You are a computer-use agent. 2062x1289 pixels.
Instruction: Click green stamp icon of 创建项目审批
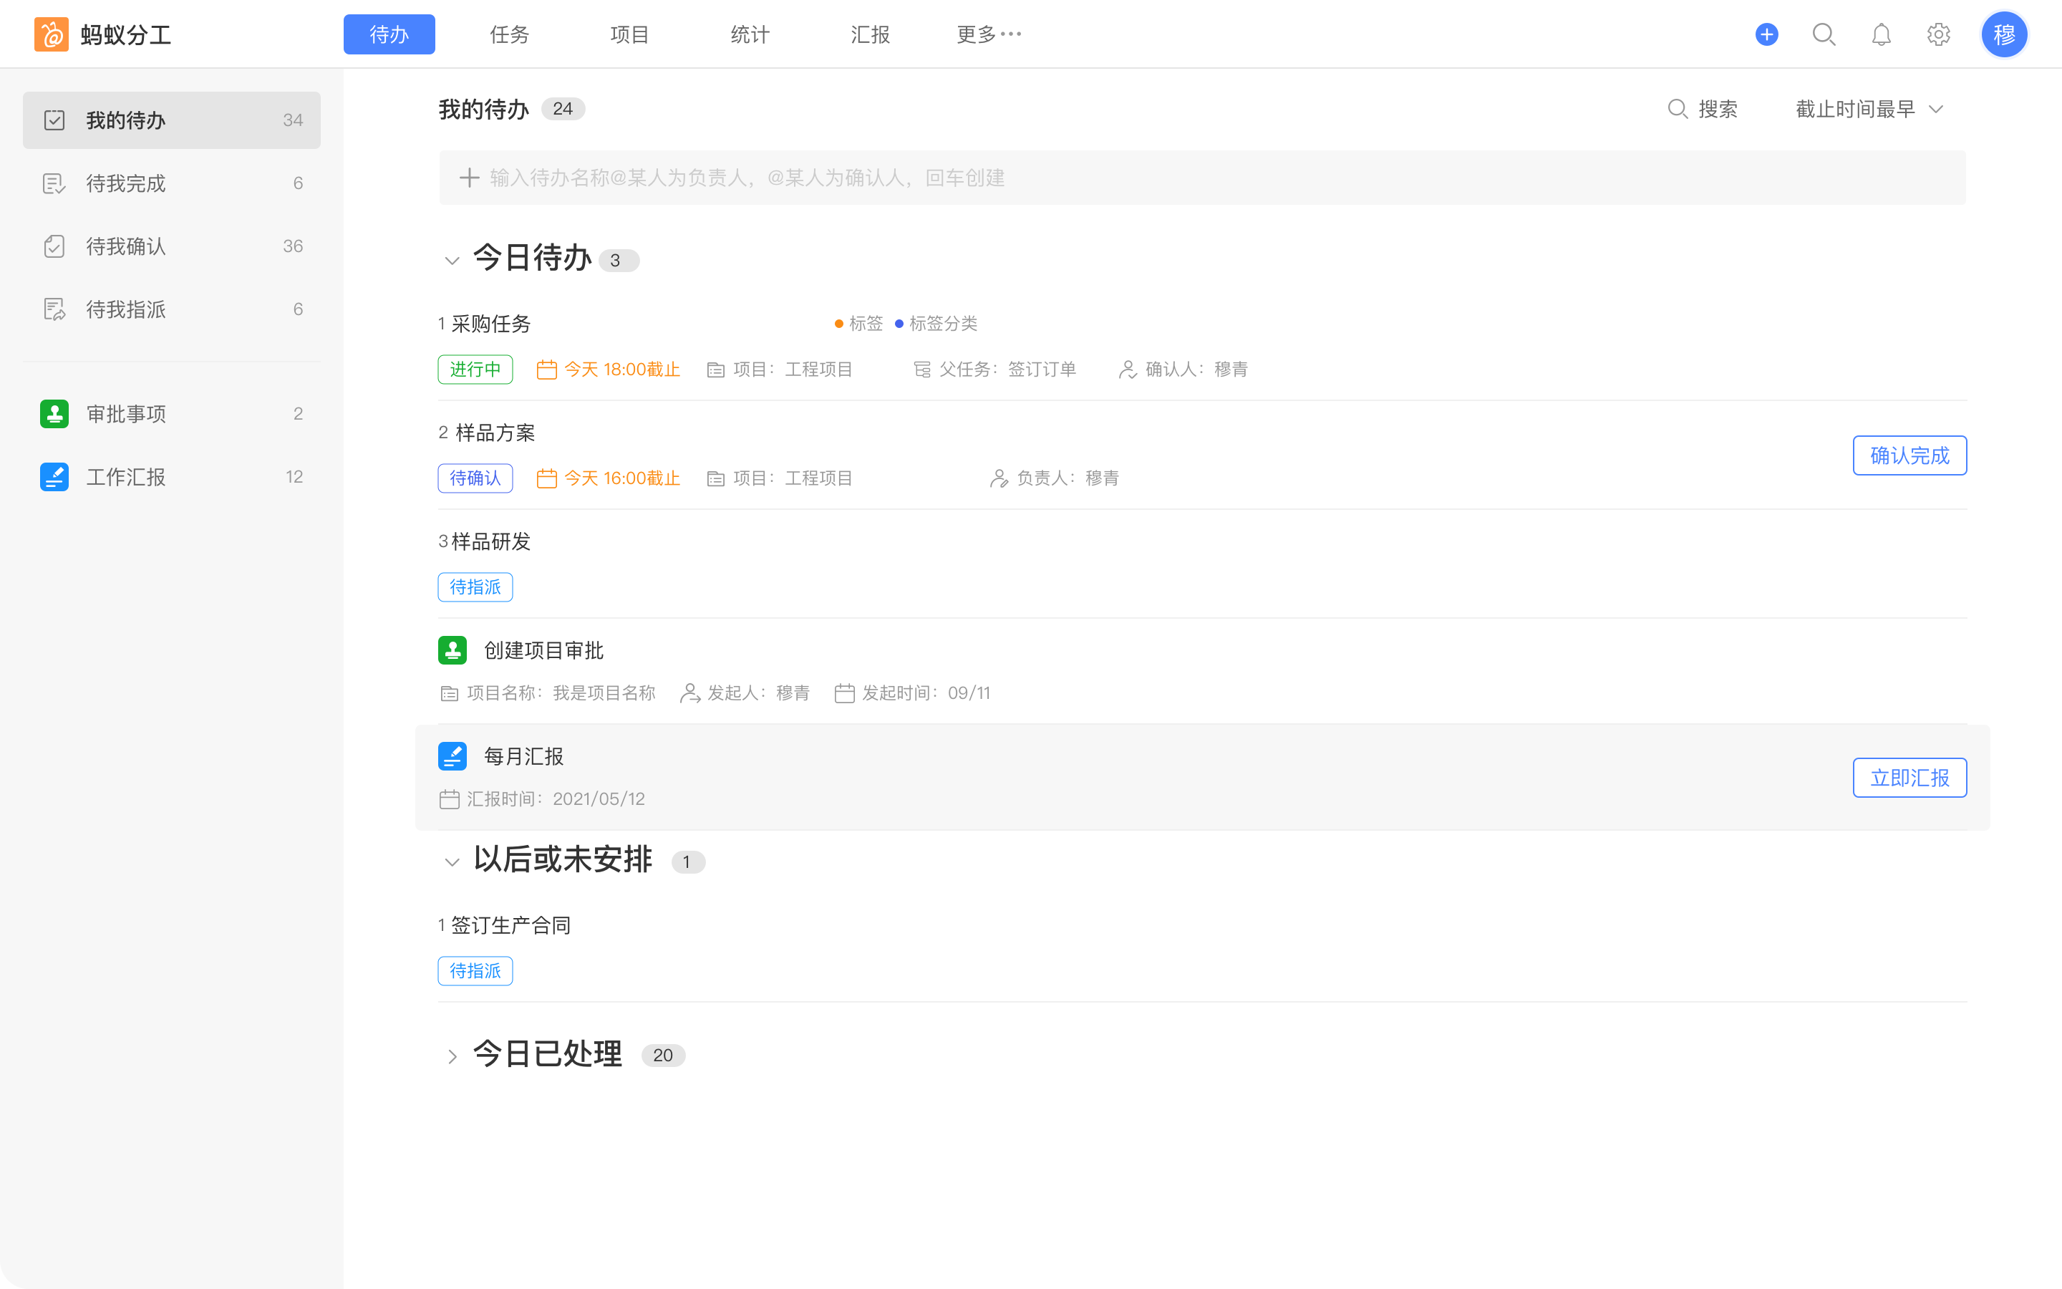pos(452,650)
